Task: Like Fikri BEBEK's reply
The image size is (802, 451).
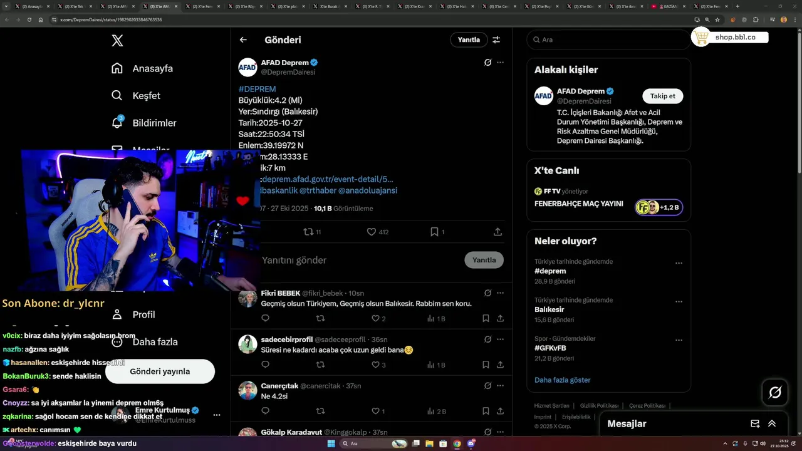Action: click(378, 318)
